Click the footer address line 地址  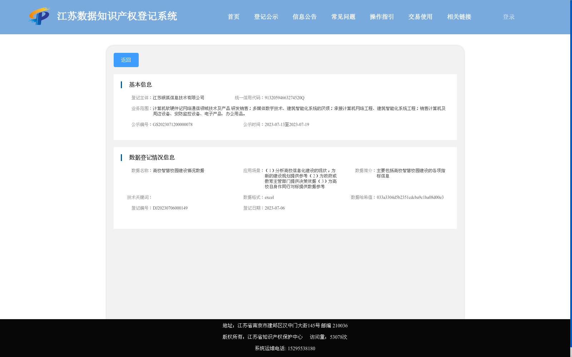(285, 326)
